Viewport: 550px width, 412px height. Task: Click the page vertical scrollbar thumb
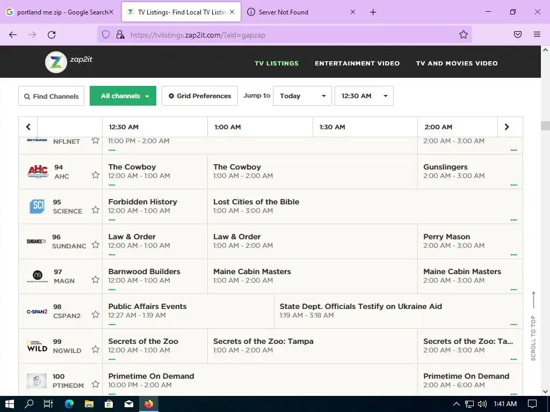click(x=545, y=126)
